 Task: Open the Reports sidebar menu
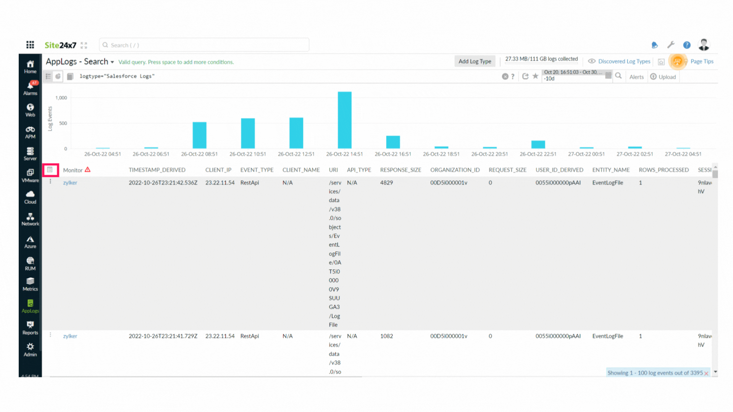(30, 328)
